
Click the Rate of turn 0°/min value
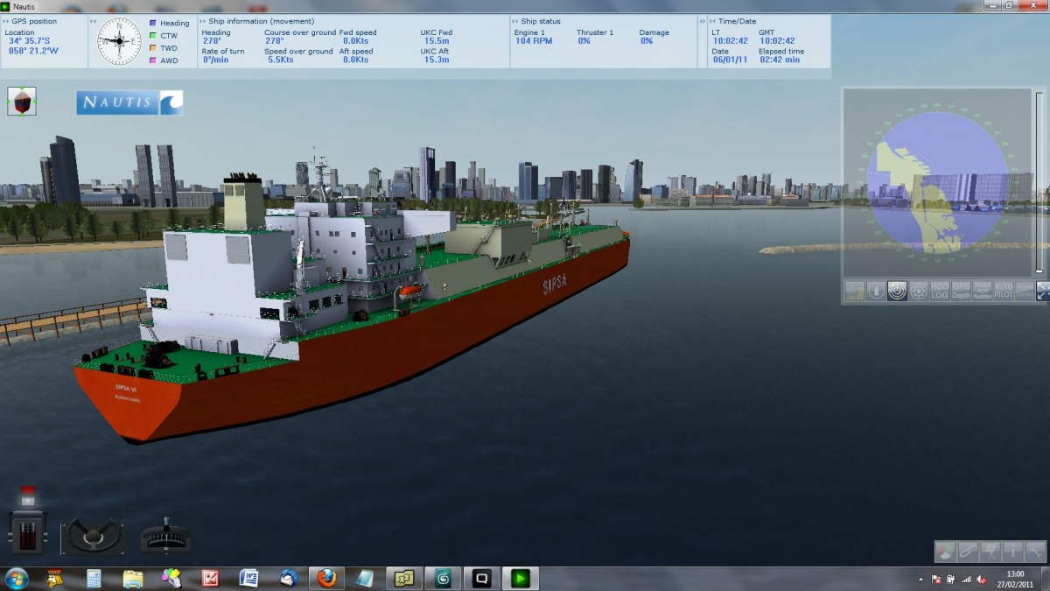[215, 60]
